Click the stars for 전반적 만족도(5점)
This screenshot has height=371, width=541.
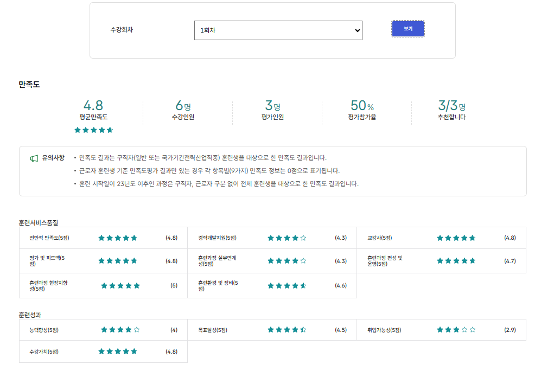pos(118,238)
